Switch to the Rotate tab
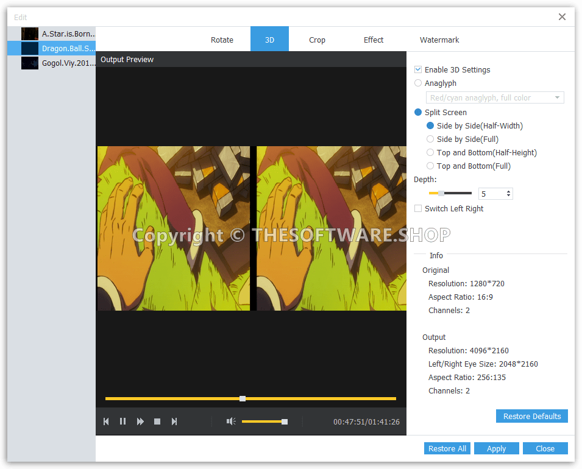The image size is (582, 469). [222, 40]
